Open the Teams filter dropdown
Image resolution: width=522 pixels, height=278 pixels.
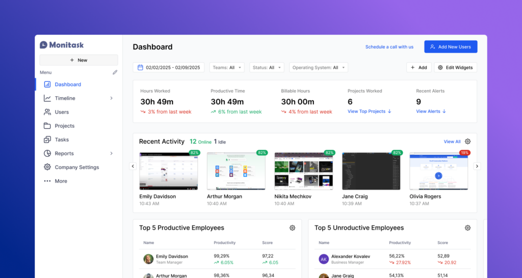coord(227,68)
